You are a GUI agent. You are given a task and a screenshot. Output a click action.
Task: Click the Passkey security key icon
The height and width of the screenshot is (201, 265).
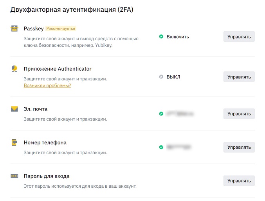coord(14,28)
